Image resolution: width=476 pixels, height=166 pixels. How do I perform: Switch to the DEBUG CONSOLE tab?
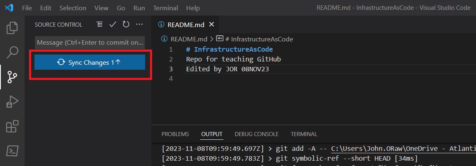pyautogui.click(x=256, y=134)
